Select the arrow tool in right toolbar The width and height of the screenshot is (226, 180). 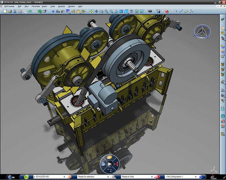click(223, 28)
